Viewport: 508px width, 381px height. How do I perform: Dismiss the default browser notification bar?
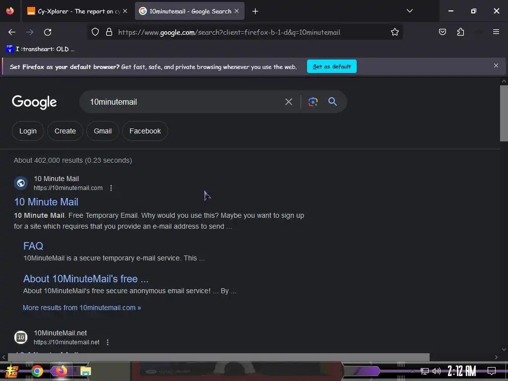coord(496,65)
